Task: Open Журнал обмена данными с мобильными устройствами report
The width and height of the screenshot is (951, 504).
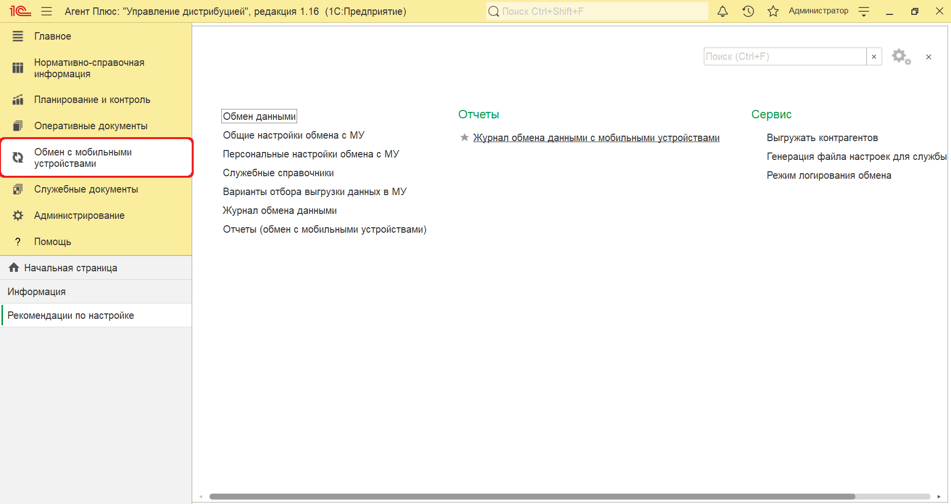Action: tap(596, 138)
